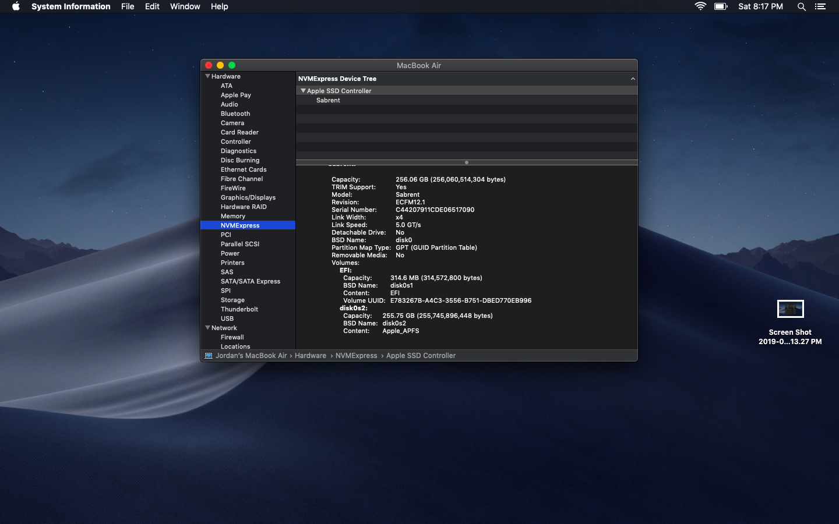Click the NVMExpress Device Tree sort chevron

coord(633,79)
